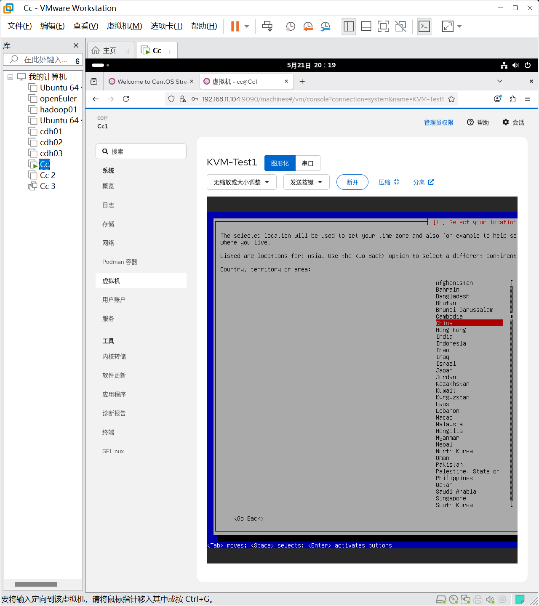Open the 选项卡(T) menu
This screenshot has height=606, width=539.
pos(166,26)
